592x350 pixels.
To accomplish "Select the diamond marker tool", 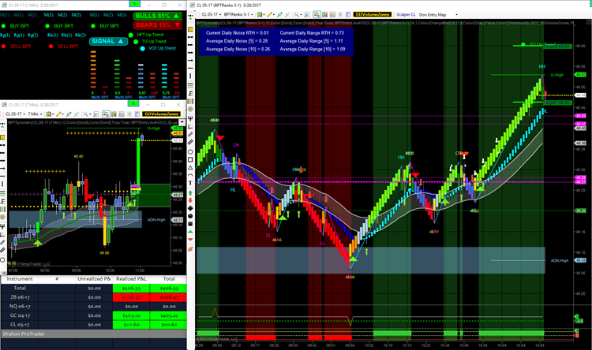I will (x=190, y=208).
